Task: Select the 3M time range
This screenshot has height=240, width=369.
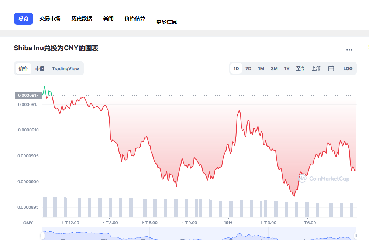Action: pyautogui.click(x=274, y=69)
